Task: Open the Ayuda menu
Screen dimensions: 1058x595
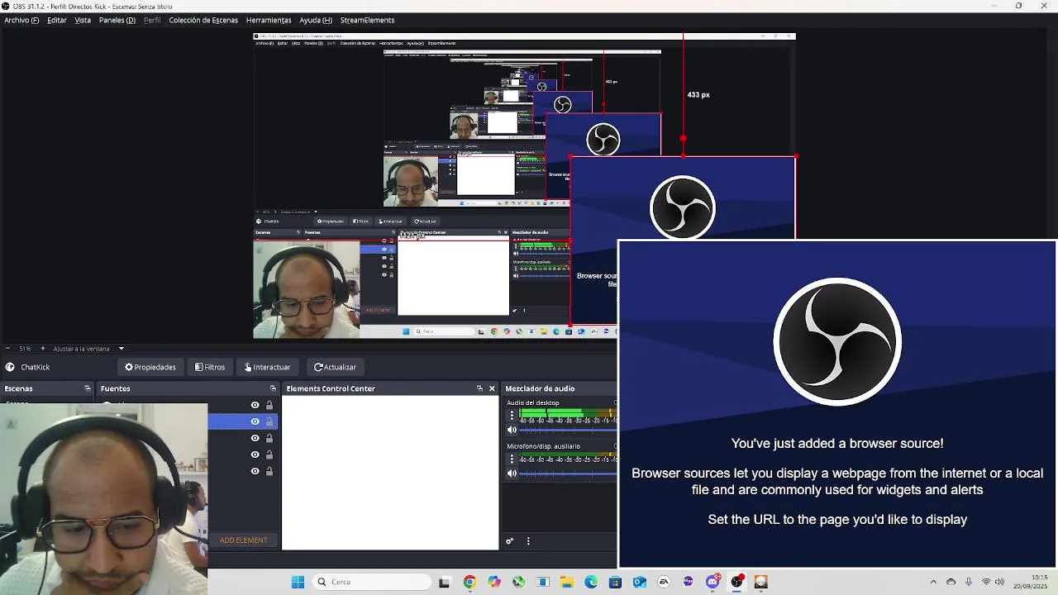Action: (316, 20)
